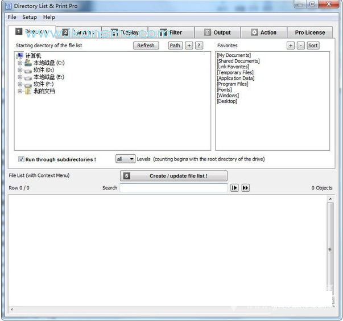Viewport: 343px width, 321px height.
Task: Open help with the question mark button
Action: pyautogui.click(x=199, y=46)
